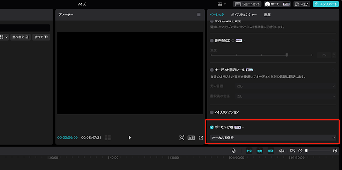
Task: Open the ボーカルを保持 dropdown
Action: tap(273, 138)
